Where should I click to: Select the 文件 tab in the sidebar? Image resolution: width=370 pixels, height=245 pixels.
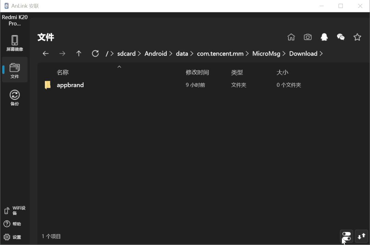[14, 70]
